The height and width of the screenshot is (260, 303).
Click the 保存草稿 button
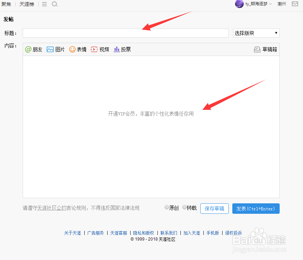pyautogui.click(x=215, y=209)
